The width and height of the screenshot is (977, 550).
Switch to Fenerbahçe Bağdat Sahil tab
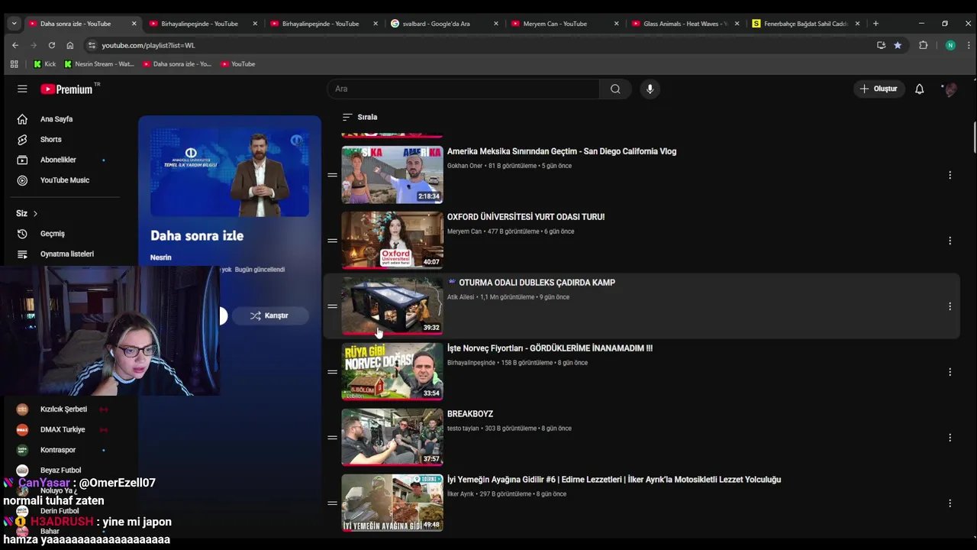click(x=804, y=24)
